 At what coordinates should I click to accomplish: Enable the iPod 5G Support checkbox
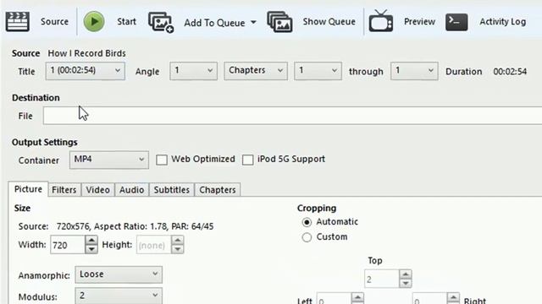click(247, 160)
